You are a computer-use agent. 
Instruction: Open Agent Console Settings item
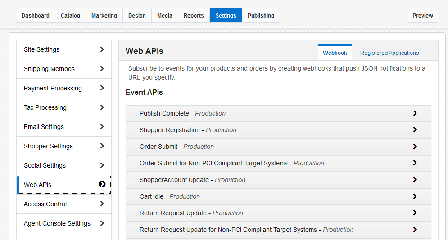[x=63, y=223]
